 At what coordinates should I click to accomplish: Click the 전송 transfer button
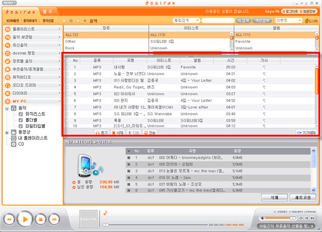click(x=150, y=132)
